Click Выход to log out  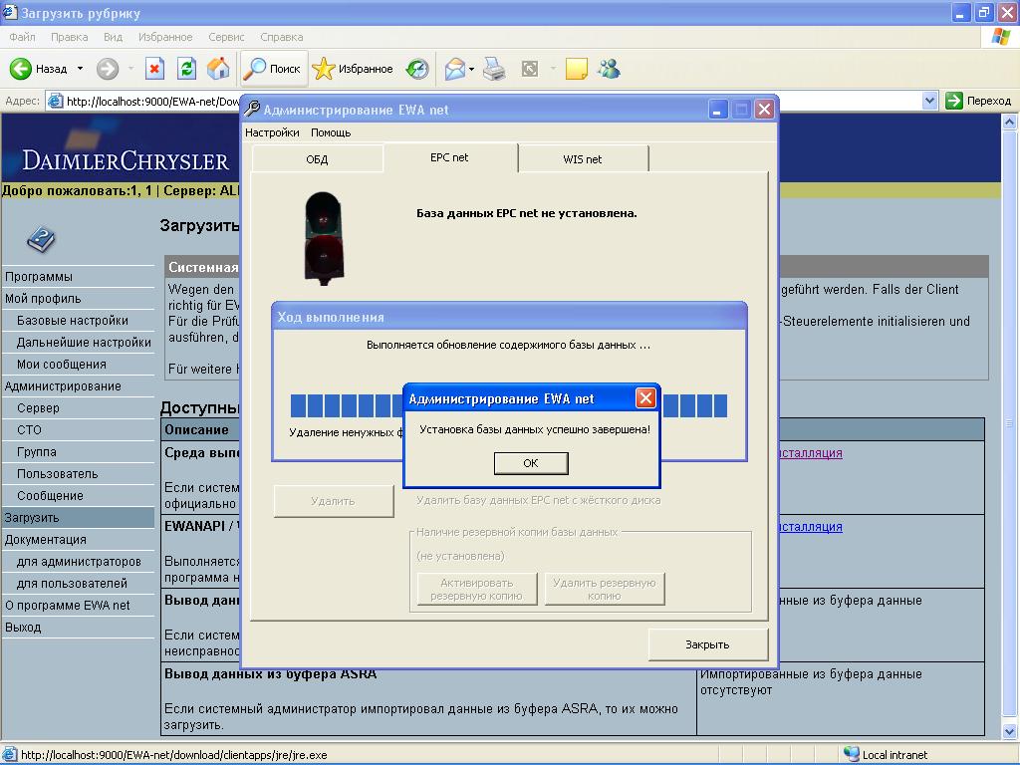(x=24, y=628)
